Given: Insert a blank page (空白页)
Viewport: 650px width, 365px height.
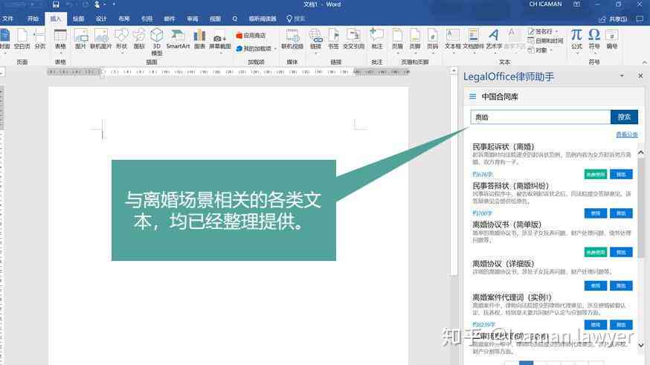Looking at the screenshot, I should 22,40.
